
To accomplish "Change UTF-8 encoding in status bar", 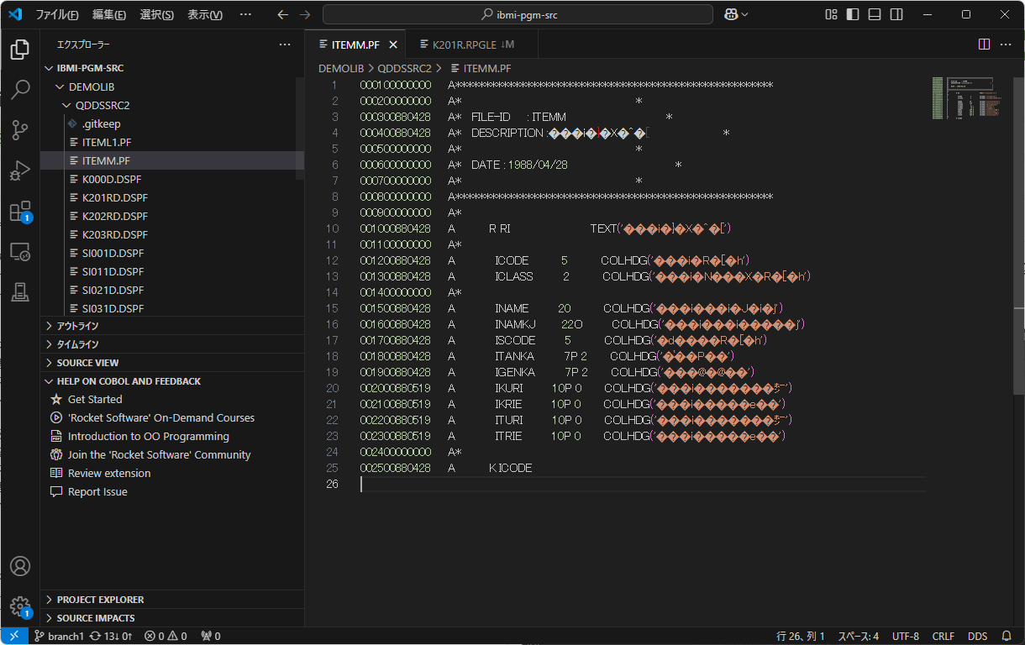I will coord(905,636).
